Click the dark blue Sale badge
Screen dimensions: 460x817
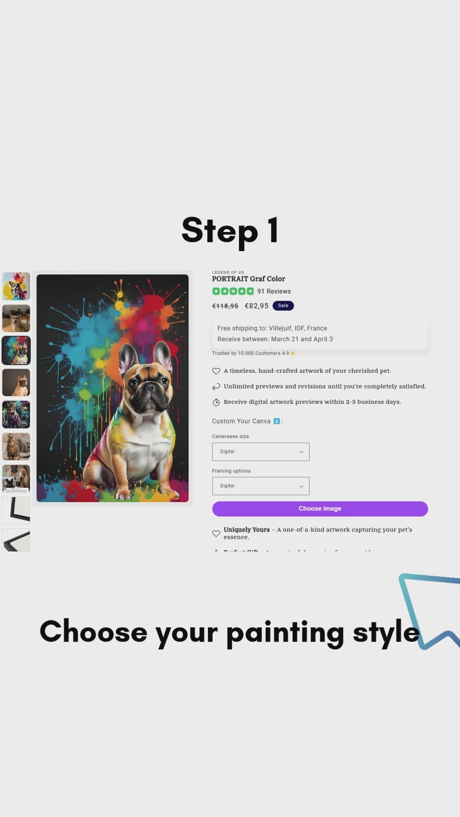pyautogui.click(x=283, y=306)
